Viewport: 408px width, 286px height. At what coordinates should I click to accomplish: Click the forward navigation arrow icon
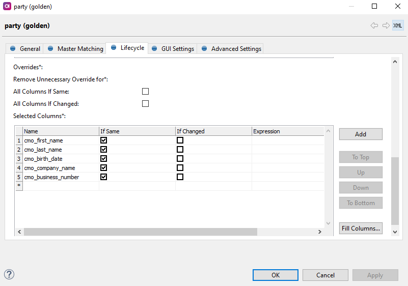[386, 25]
